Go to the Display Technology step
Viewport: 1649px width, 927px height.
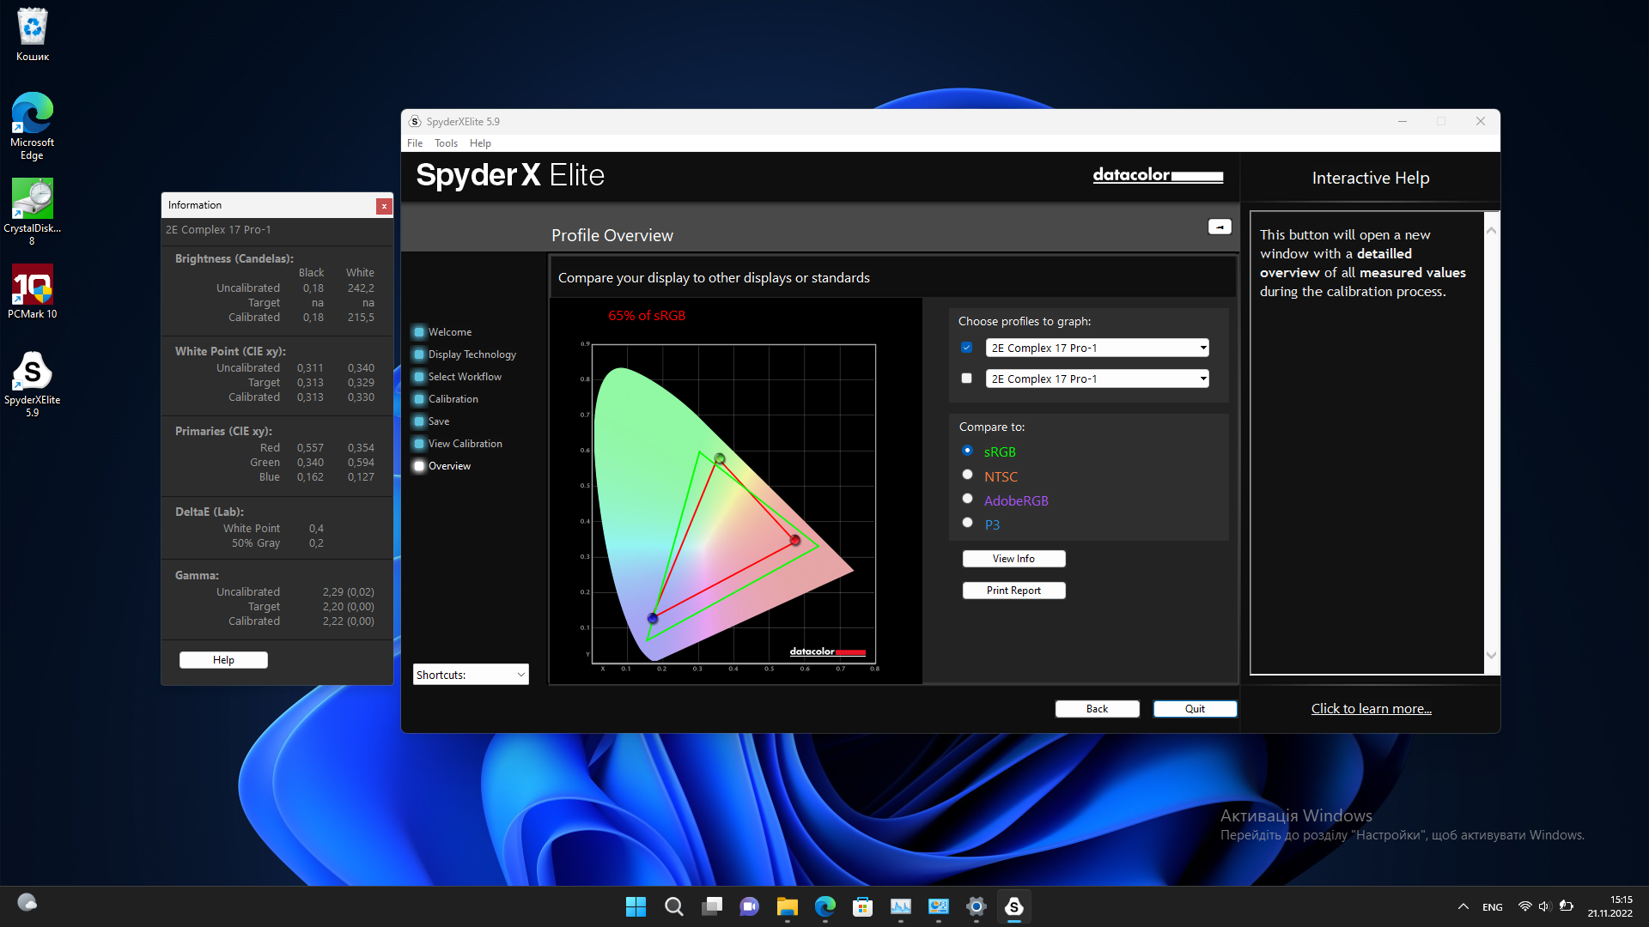(465, 354)
